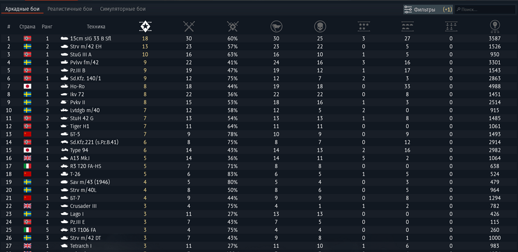The width and height of the screenshot is (518, 252).
Task: Sort the table by Техника header
Action: (x=96, y=26)
